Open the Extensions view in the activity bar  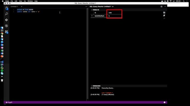[7, 32]
